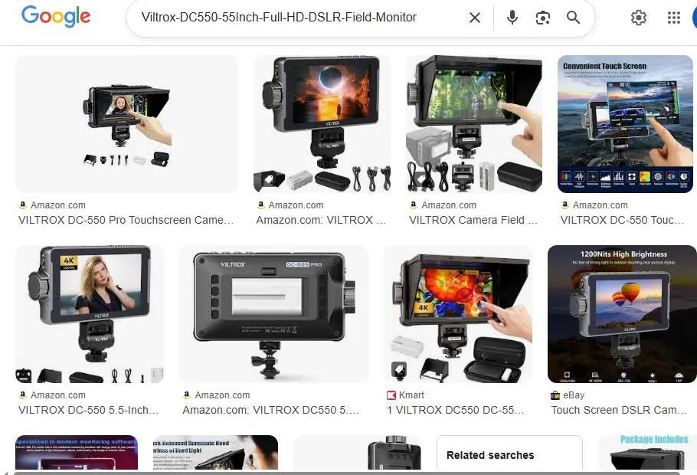The image size is (697, 475).
Task: Open search by image camera icon
Action: [543, 18]
